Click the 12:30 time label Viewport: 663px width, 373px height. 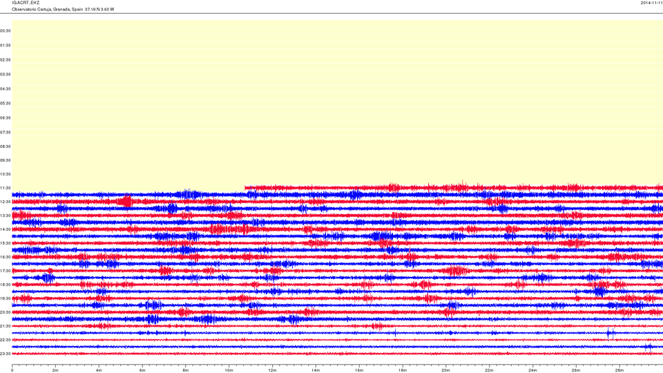pos(6,202)
